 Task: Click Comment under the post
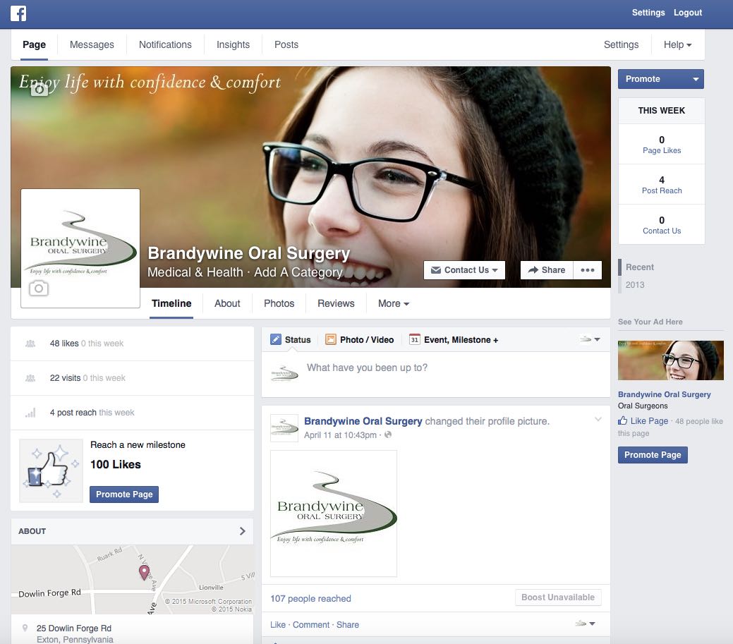click(311, 625)
